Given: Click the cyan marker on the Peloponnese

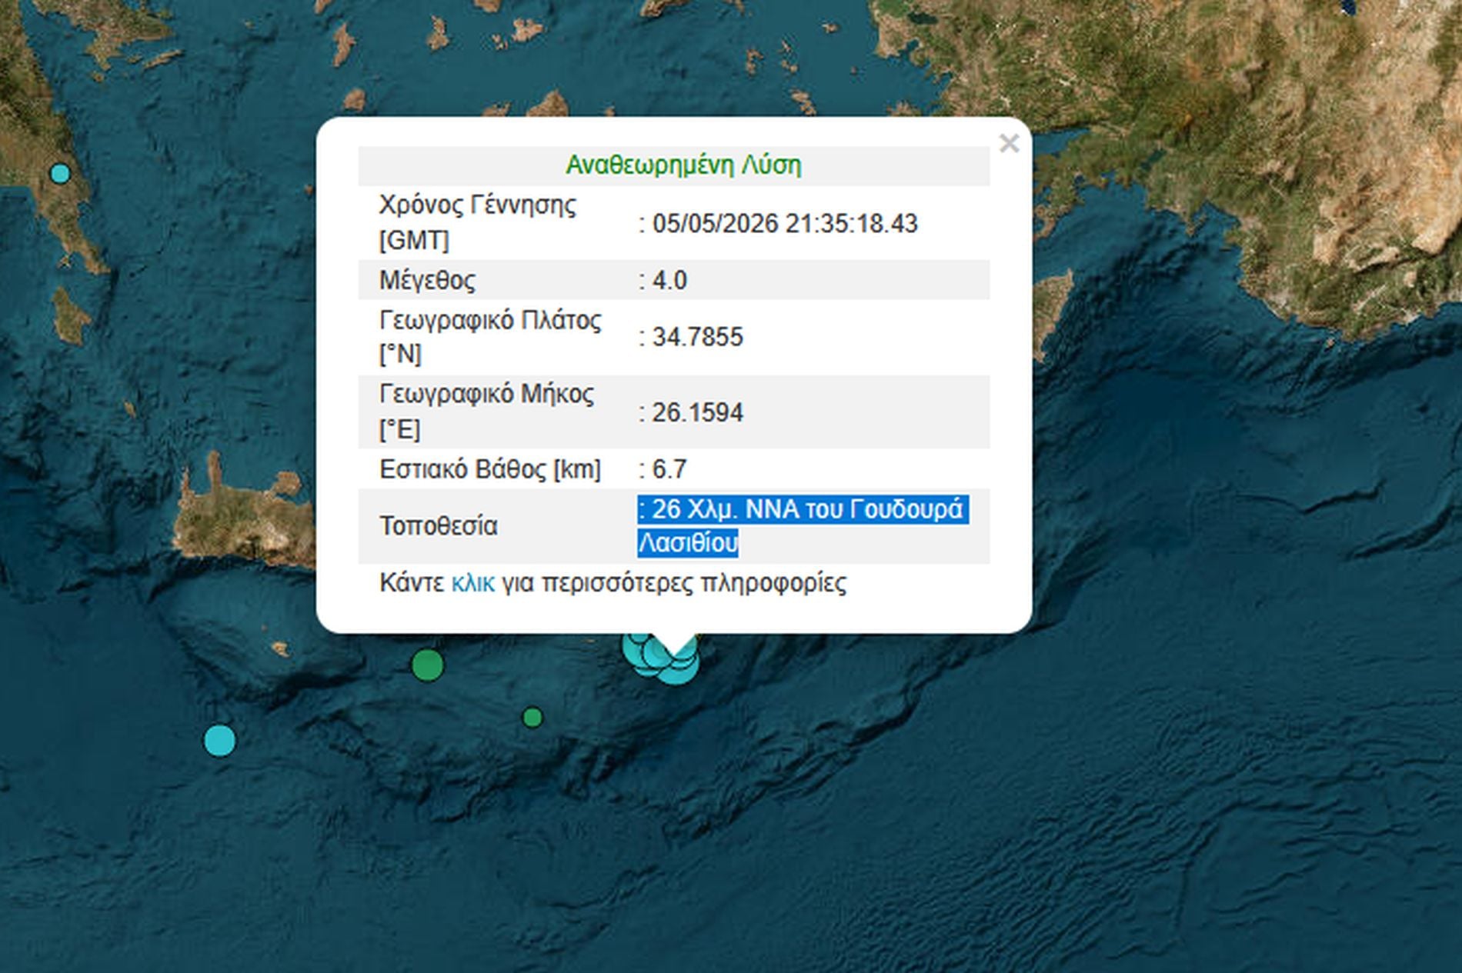Looking at the screenshot, I should pos(60,173).
